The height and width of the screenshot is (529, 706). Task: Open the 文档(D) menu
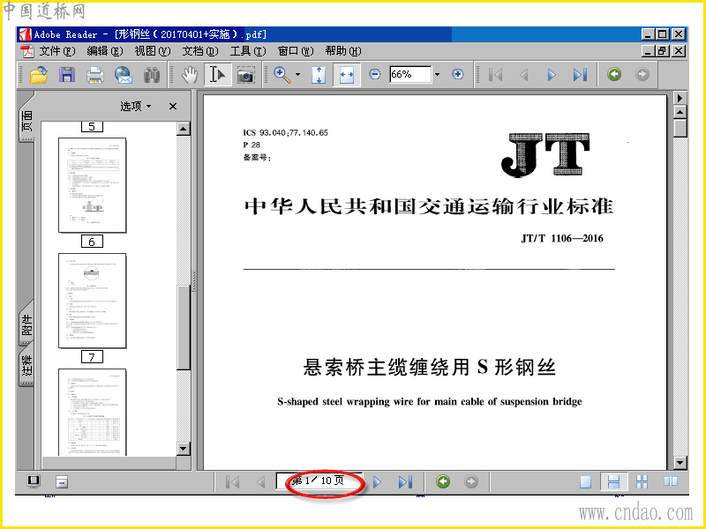(x=200, y=51)
